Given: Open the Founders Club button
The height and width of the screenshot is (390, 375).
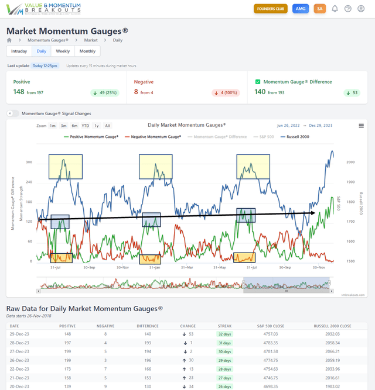Looking at the screenshot, I should 271,9.
